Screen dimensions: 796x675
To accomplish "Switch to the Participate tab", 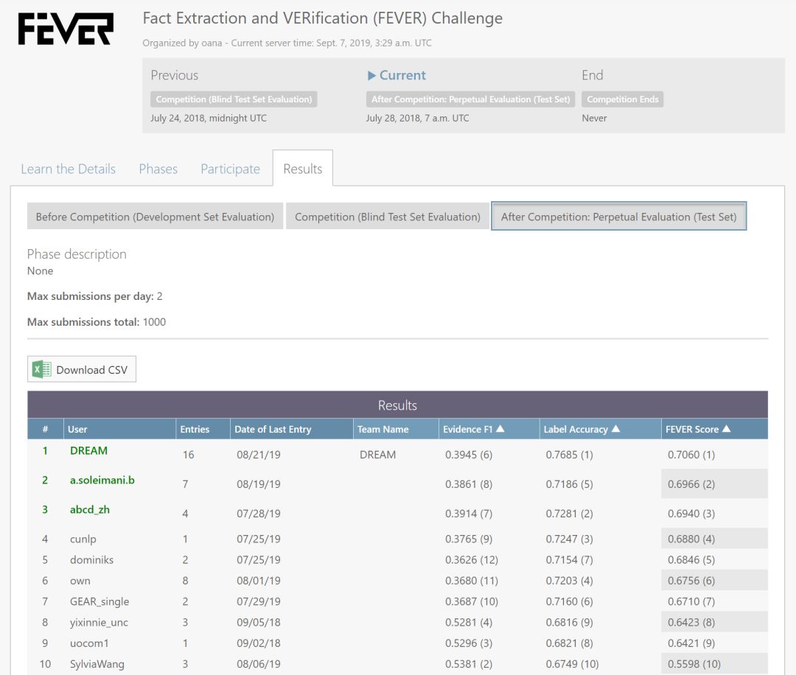I will point(230,169).
